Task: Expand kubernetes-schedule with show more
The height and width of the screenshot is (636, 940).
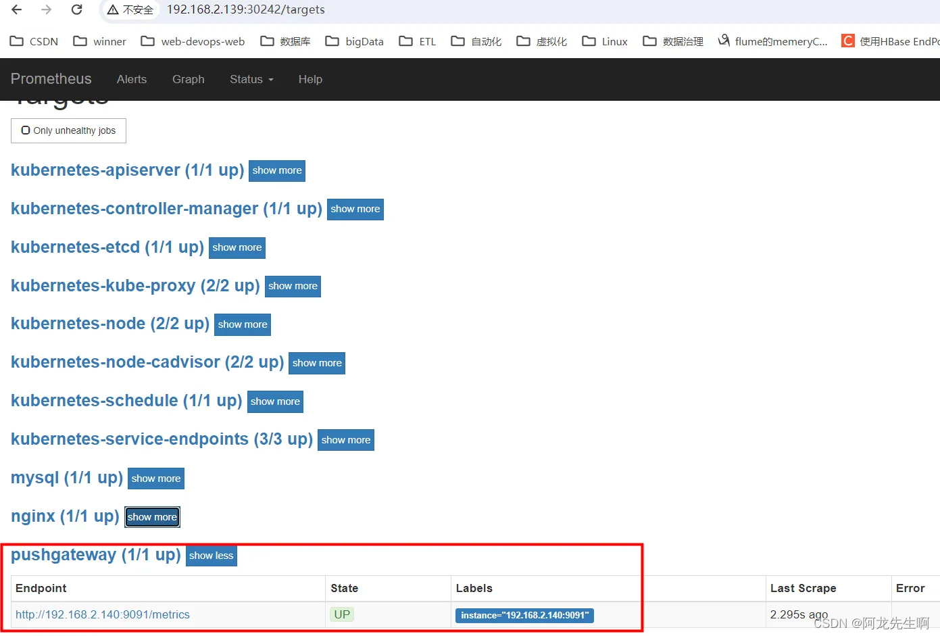Action: (x=275, y=401)
